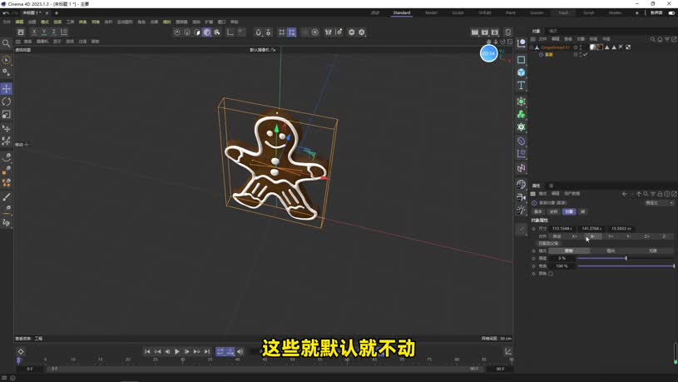Switch to the Model layout tab

click(x=431, y=13)
